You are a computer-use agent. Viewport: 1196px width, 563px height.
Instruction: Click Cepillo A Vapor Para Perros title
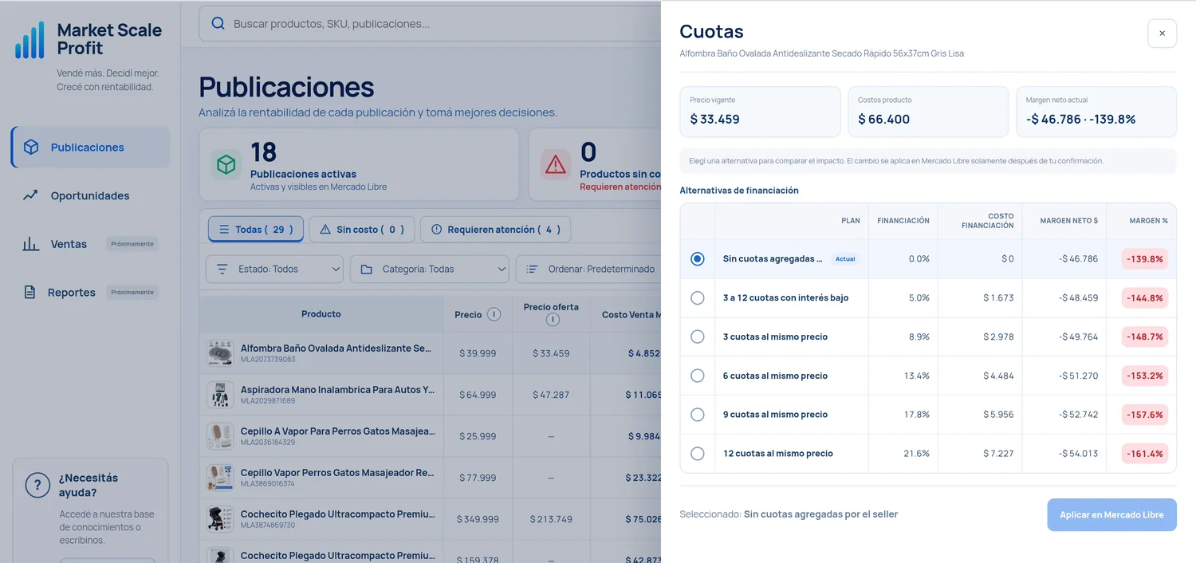click(338, 431)
